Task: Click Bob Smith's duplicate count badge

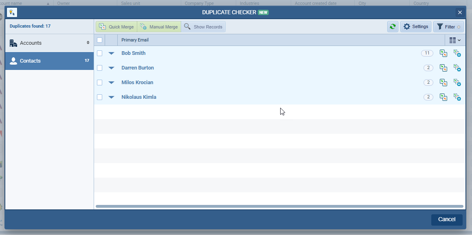Action: [x=428, y=53]
